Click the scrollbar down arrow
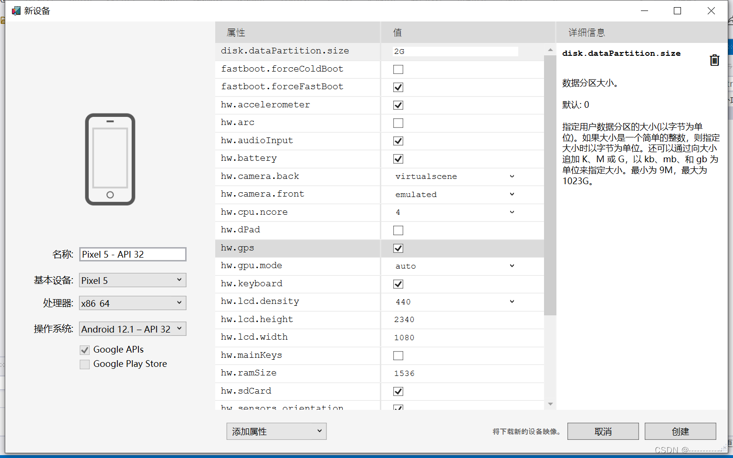Image resolution: width=733 pixels, height=458 pixels. (x=550, y=404)
